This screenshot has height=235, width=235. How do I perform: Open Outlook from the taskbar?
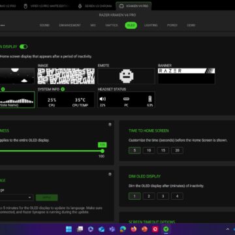[x=101, y=229]
